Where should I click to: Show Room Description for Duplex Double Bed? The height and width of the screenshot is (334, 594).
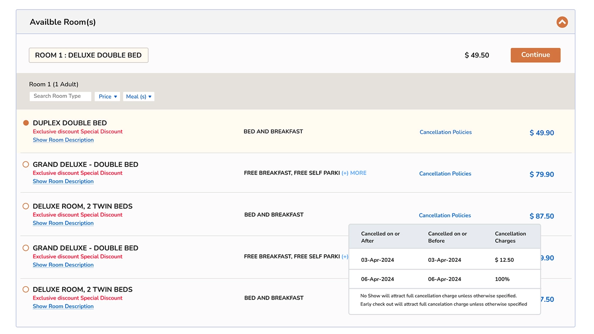[63, 140]
